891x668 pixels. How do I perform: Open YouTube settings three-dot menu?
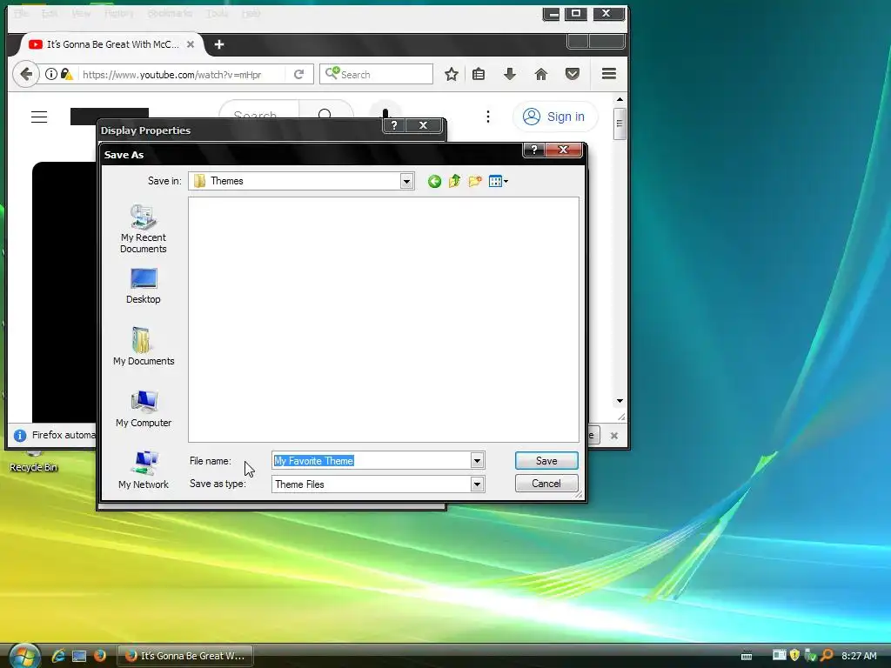point(488,117)
